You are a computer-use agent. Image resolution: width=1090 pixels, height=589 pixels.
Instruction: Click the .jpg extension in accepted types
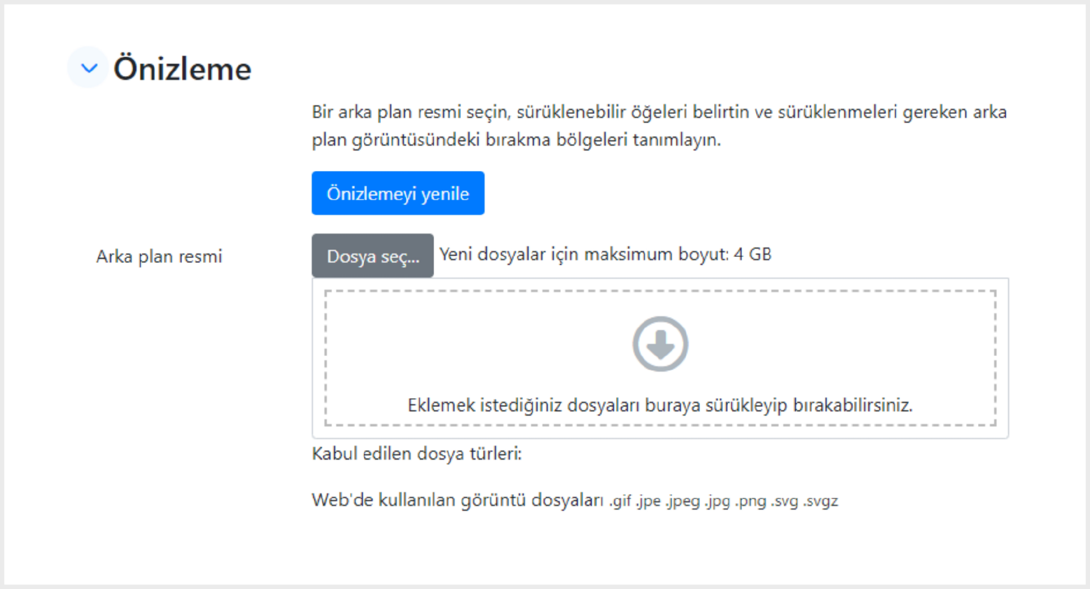pos(718,501)
